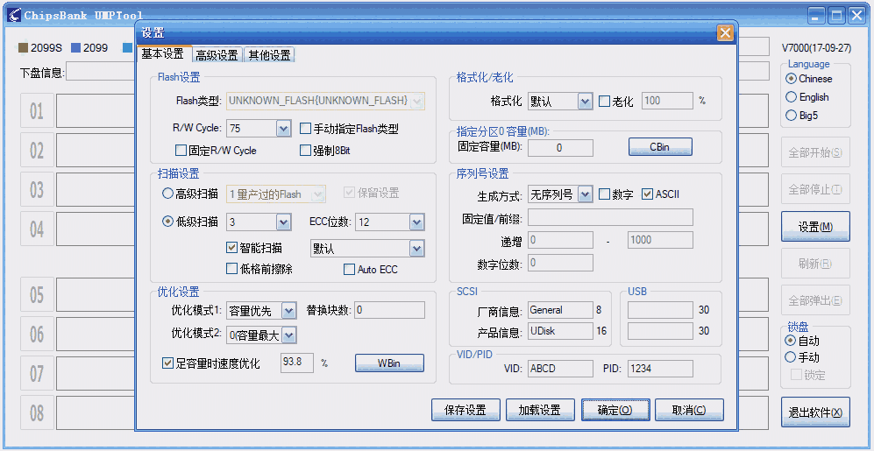Select the 高级扫描 radio button

click(x=167, y=194)
